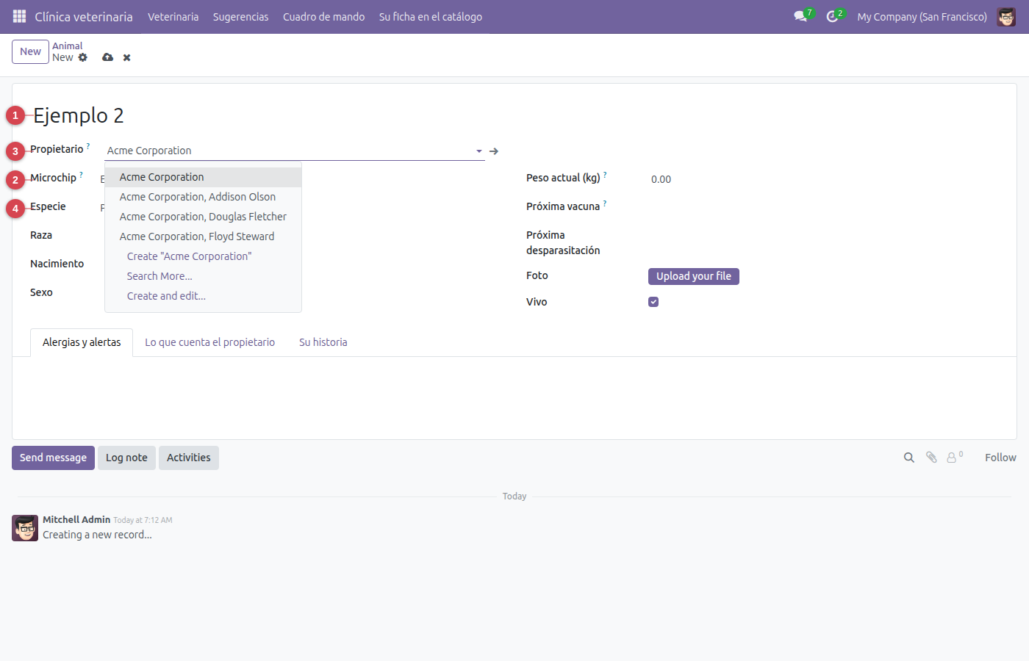
Task: Click the Animal breadcrumb link
Action: click(x=67, y=46)
